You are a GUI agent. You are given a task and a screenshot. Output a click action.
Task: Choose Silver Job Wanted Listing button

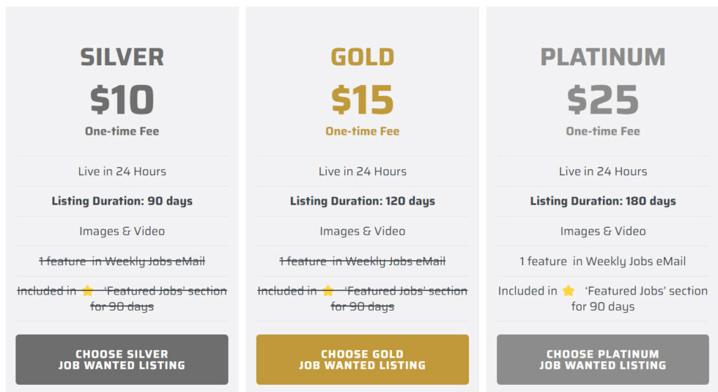click(x=122, y=360)
